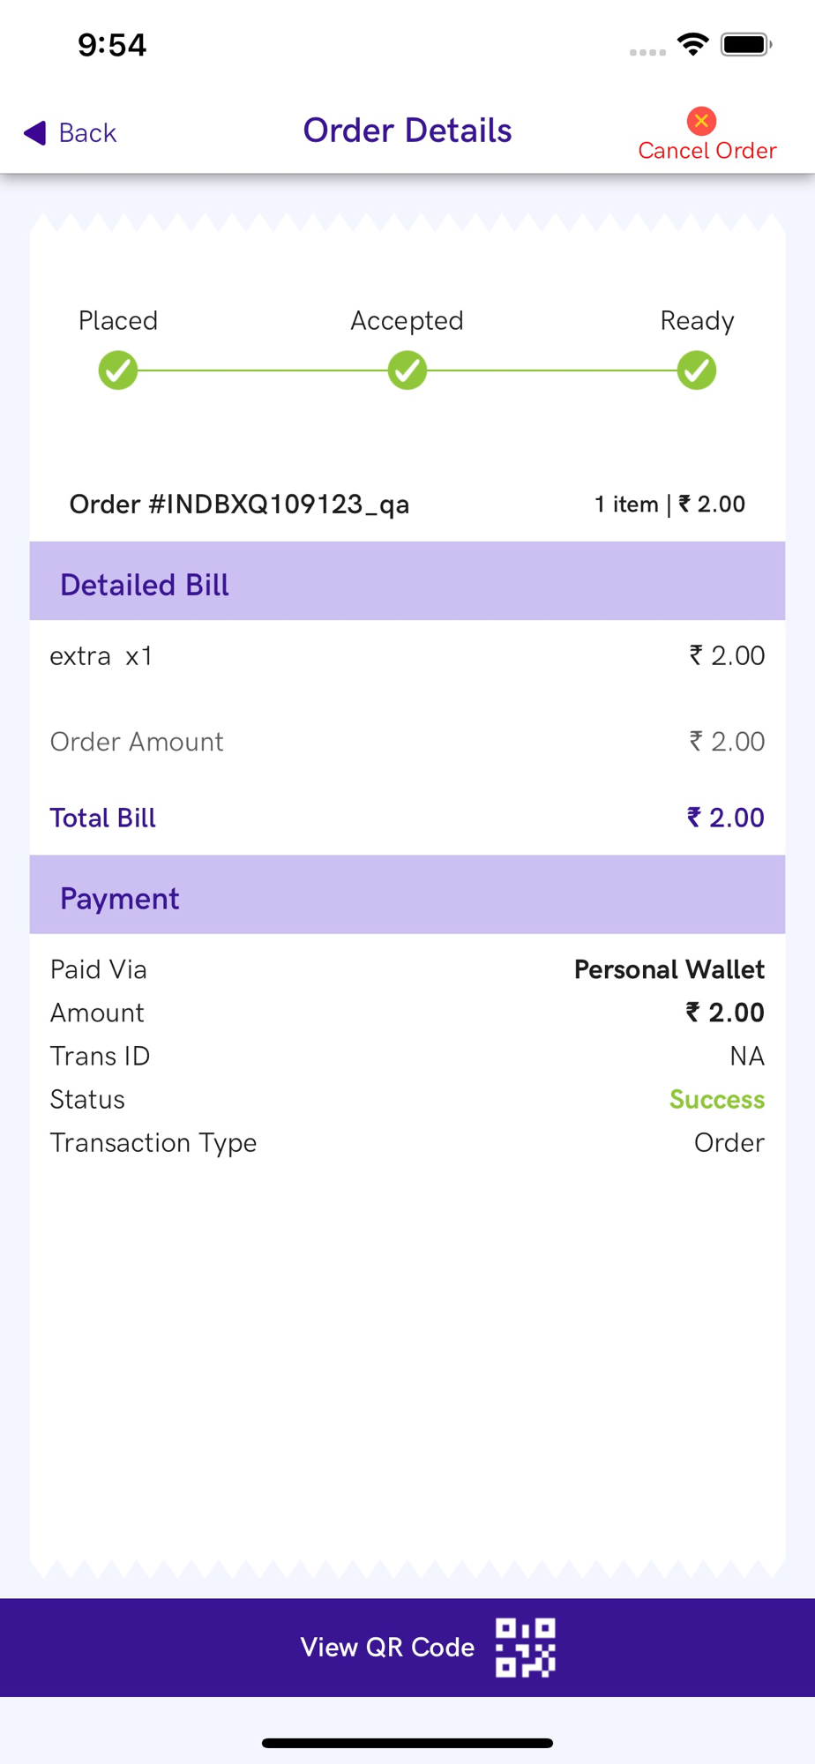Screen dimensions: 815x1764
Task: Tap the Order Details page title
Action: (x=407, y=131)
